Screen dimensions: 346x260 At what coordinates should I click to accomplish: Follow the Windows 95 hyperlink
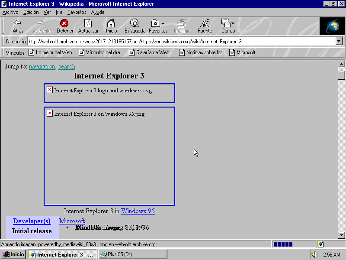click(138, 211)
